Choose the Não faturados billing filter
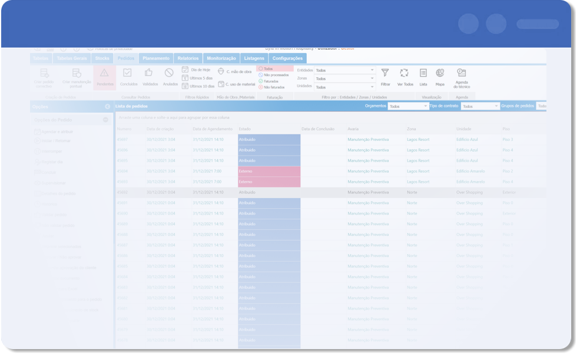 [x=273, y=87]
